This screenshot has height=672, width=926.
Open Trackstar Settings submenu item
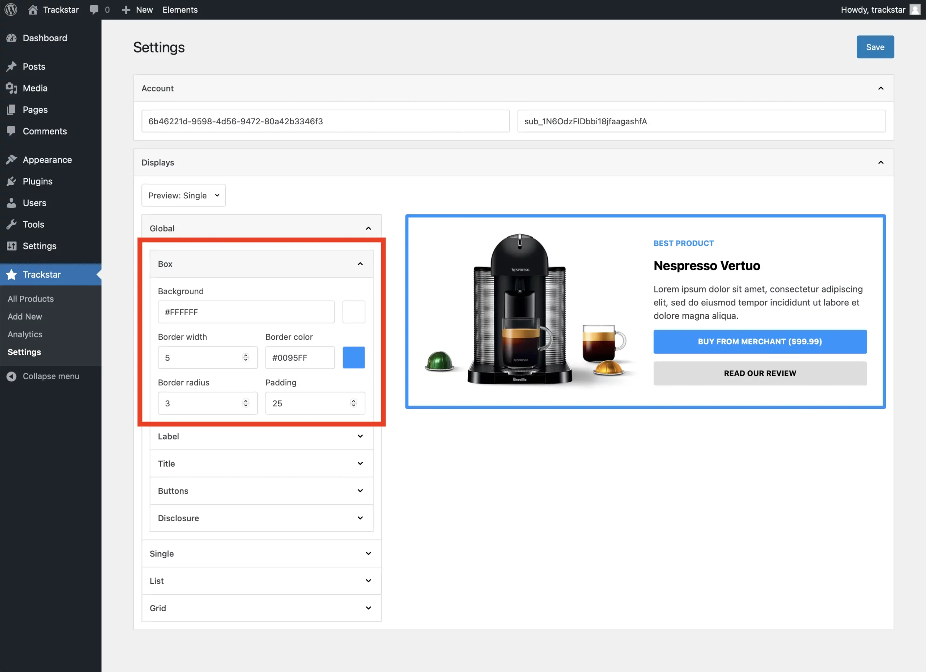coord(25,352)
